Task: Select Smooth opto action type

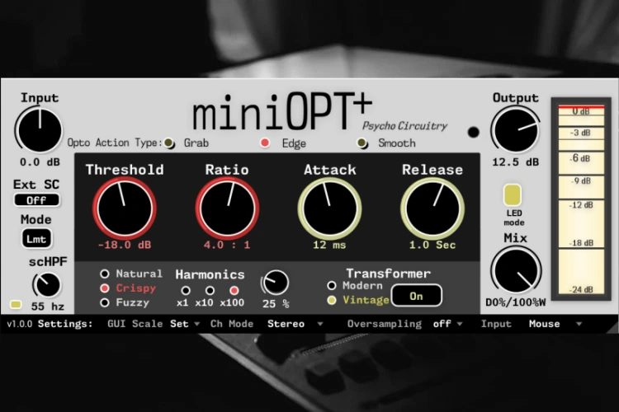Action: click(x=362, y=143)
